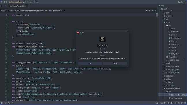
Task: Expand the cloud_llm_client folder
Action: pos(171,73)
